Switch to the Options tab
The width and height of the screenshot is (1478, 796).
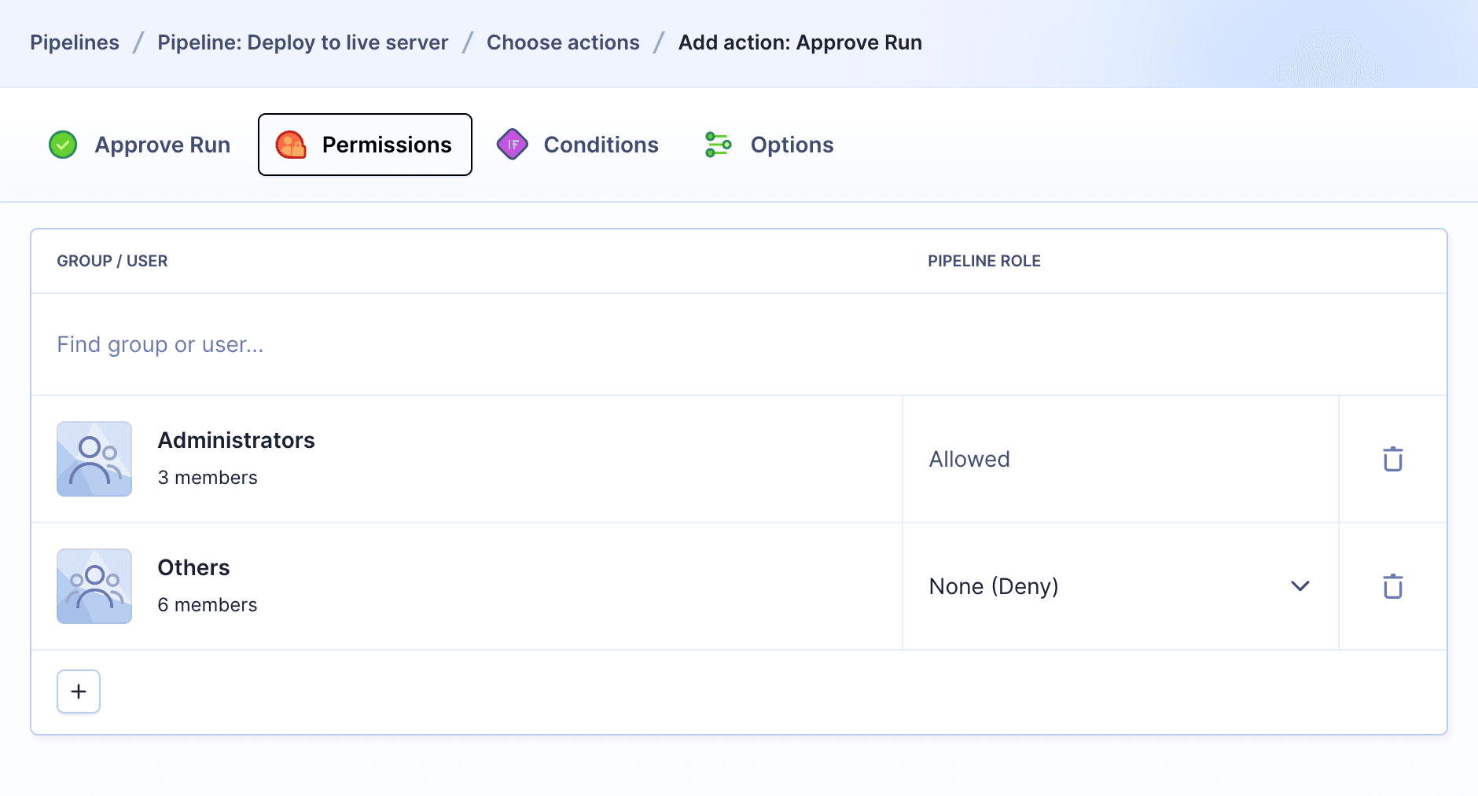(x=792, y=145)
